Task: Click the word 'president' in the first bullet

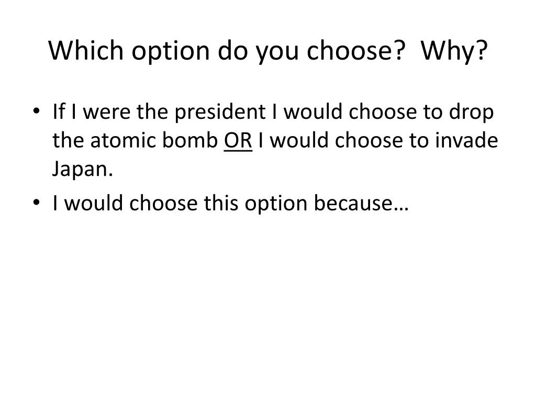Action: pyautogui.click(x=220, y=112)
